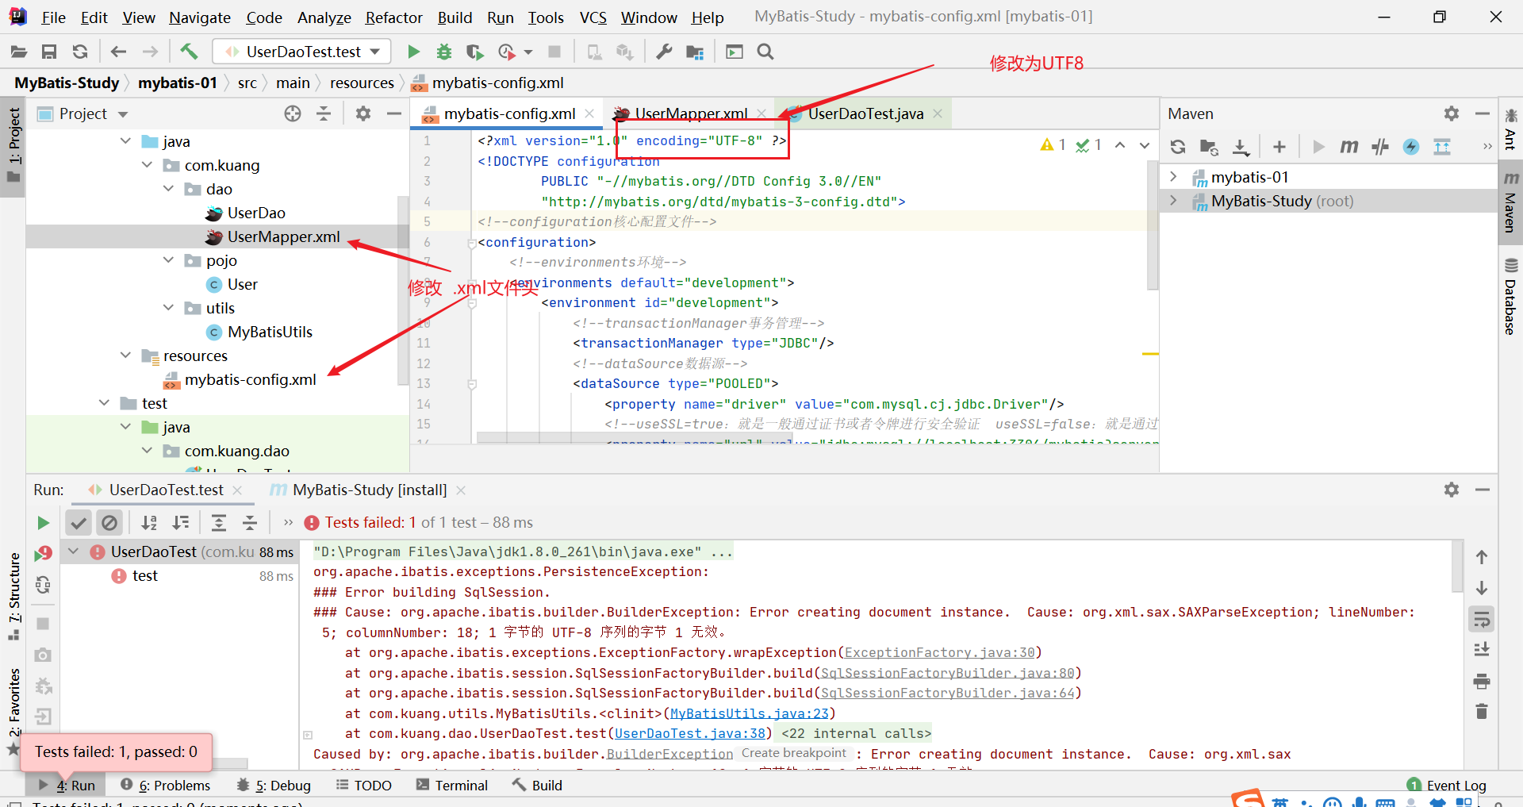The height and width of the screenshot is (807, 1523).
Task: Reload all Maven projects icon
Action: 1178,147
